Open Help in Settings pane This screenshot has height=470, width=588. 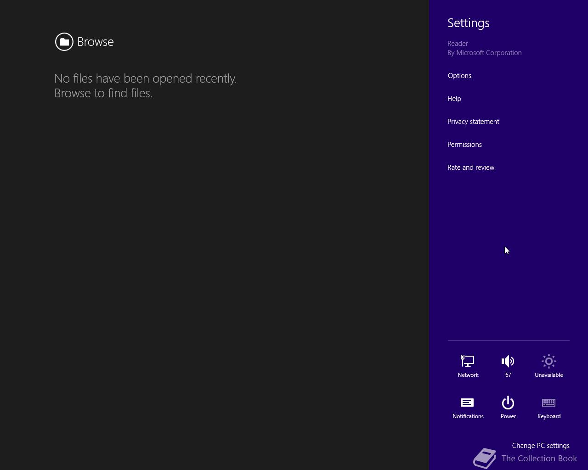click(454, 99)
